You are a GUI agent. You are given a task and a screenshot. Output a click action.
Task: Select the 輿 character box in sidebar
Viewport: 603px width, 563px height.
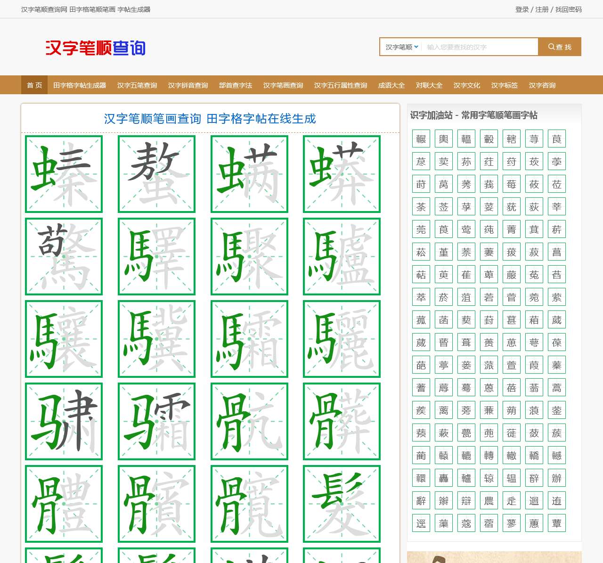click(444, 139)
